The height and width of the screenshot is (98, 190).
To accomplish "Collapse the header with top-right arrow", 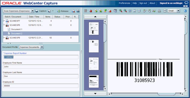I will (186, 6).
